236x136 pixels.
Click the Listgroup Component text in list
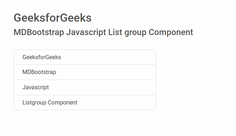coord(50,103)
